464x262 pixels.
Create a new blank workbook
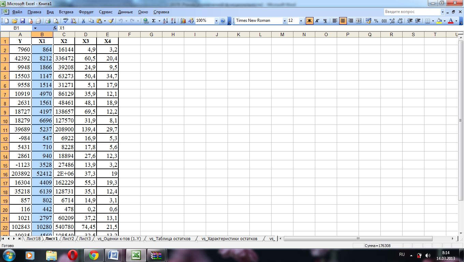(7, 21)
